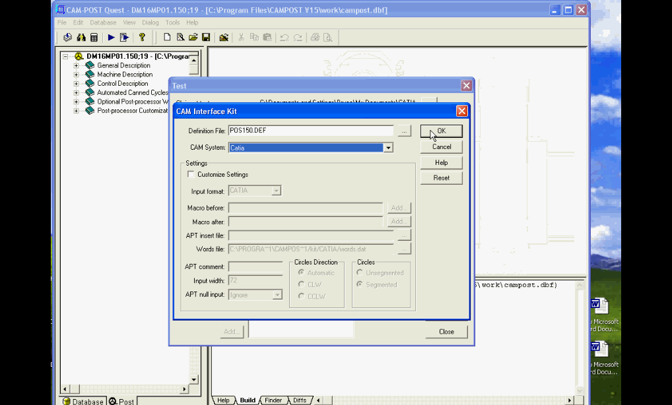
Task: Open the Database menu
Action: pos(103,22)
